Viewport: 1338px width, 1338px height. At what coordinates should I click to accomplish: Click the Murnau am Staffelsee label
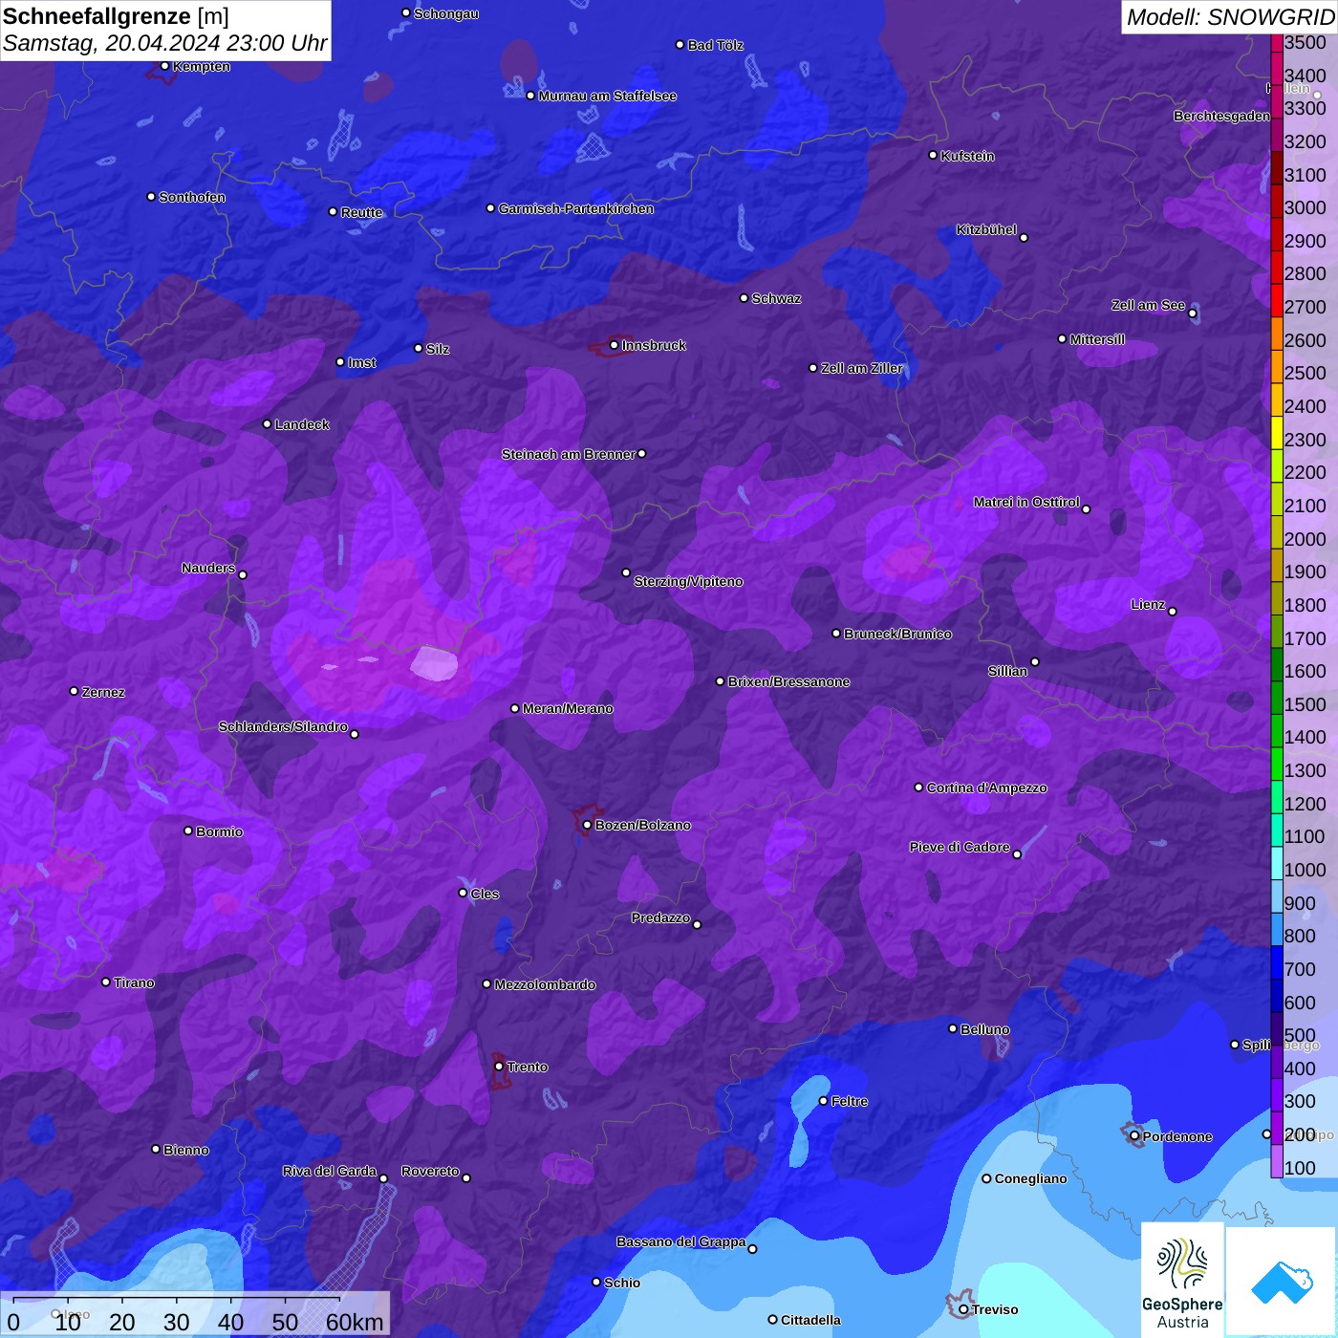[x=608, y=96]
